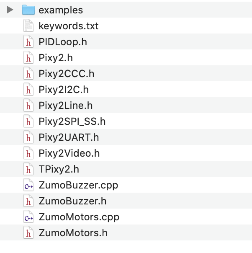This screenshot has width=252, height=253.
Task: Click the Pixy2.h file name
Action: 56,58
